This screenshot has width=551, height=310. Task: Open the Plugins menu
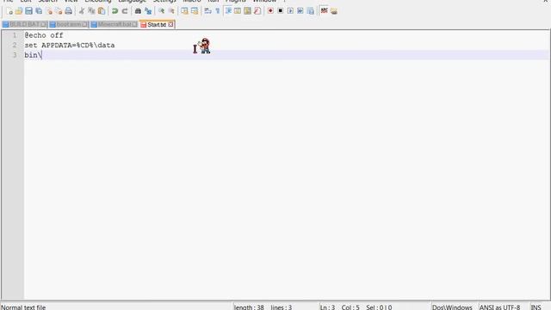235,1
